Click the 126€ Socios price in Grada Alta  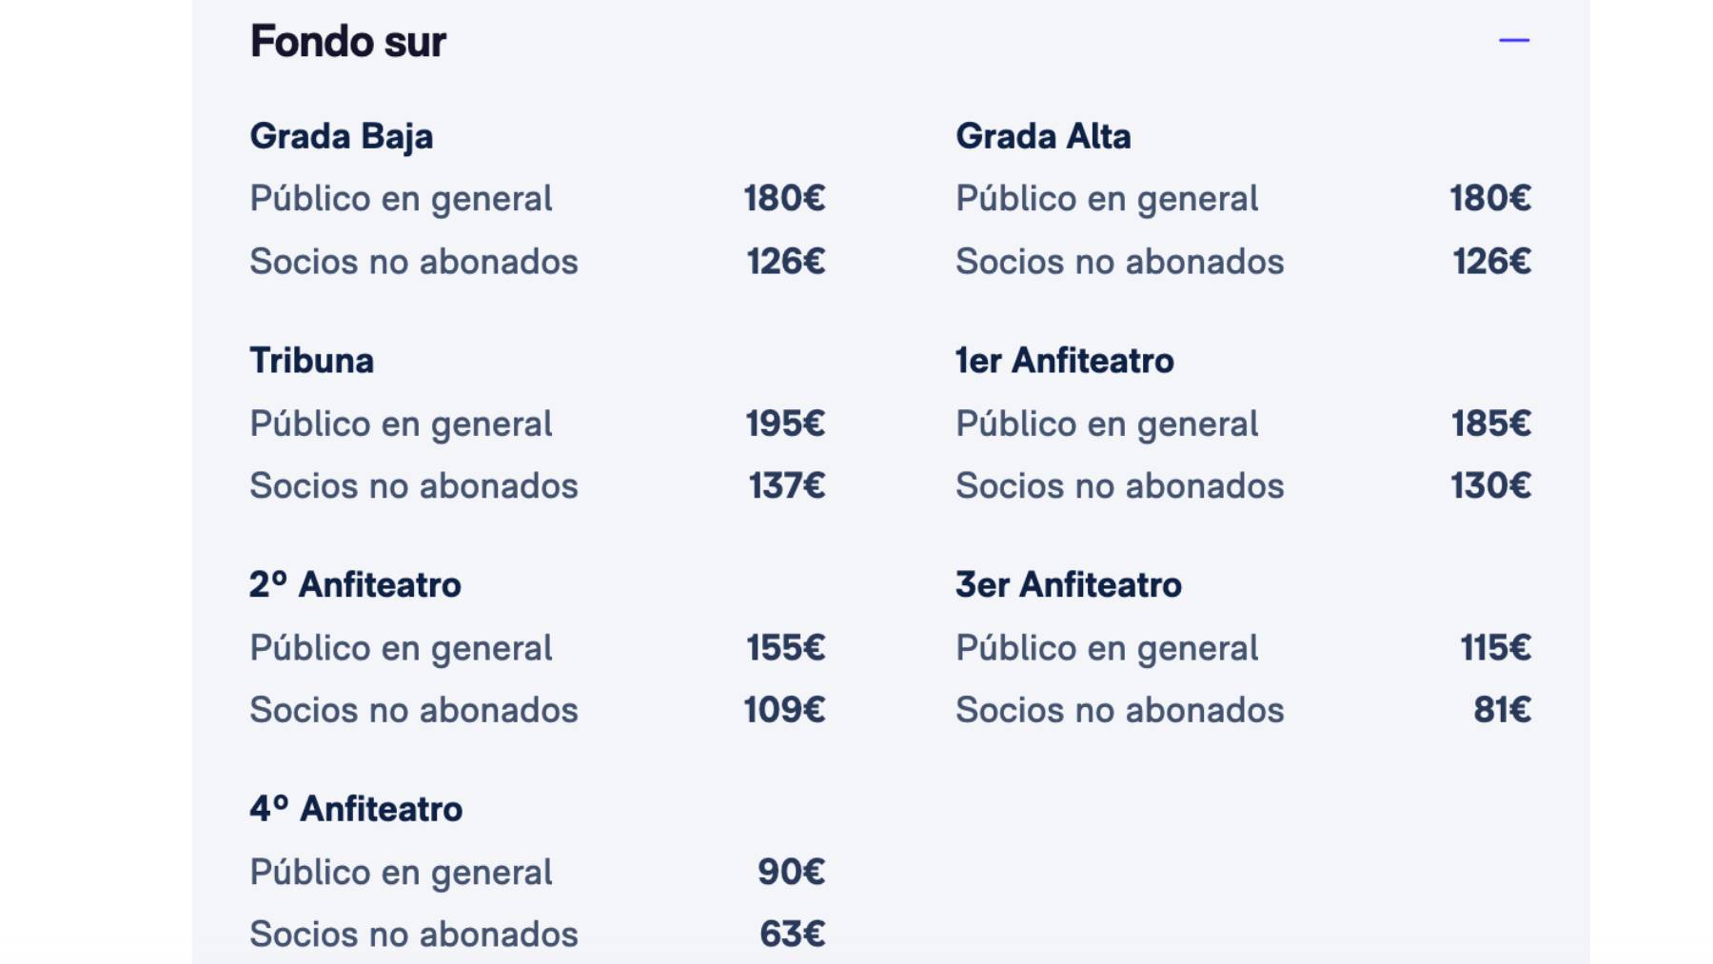[x=1493, y=260]
